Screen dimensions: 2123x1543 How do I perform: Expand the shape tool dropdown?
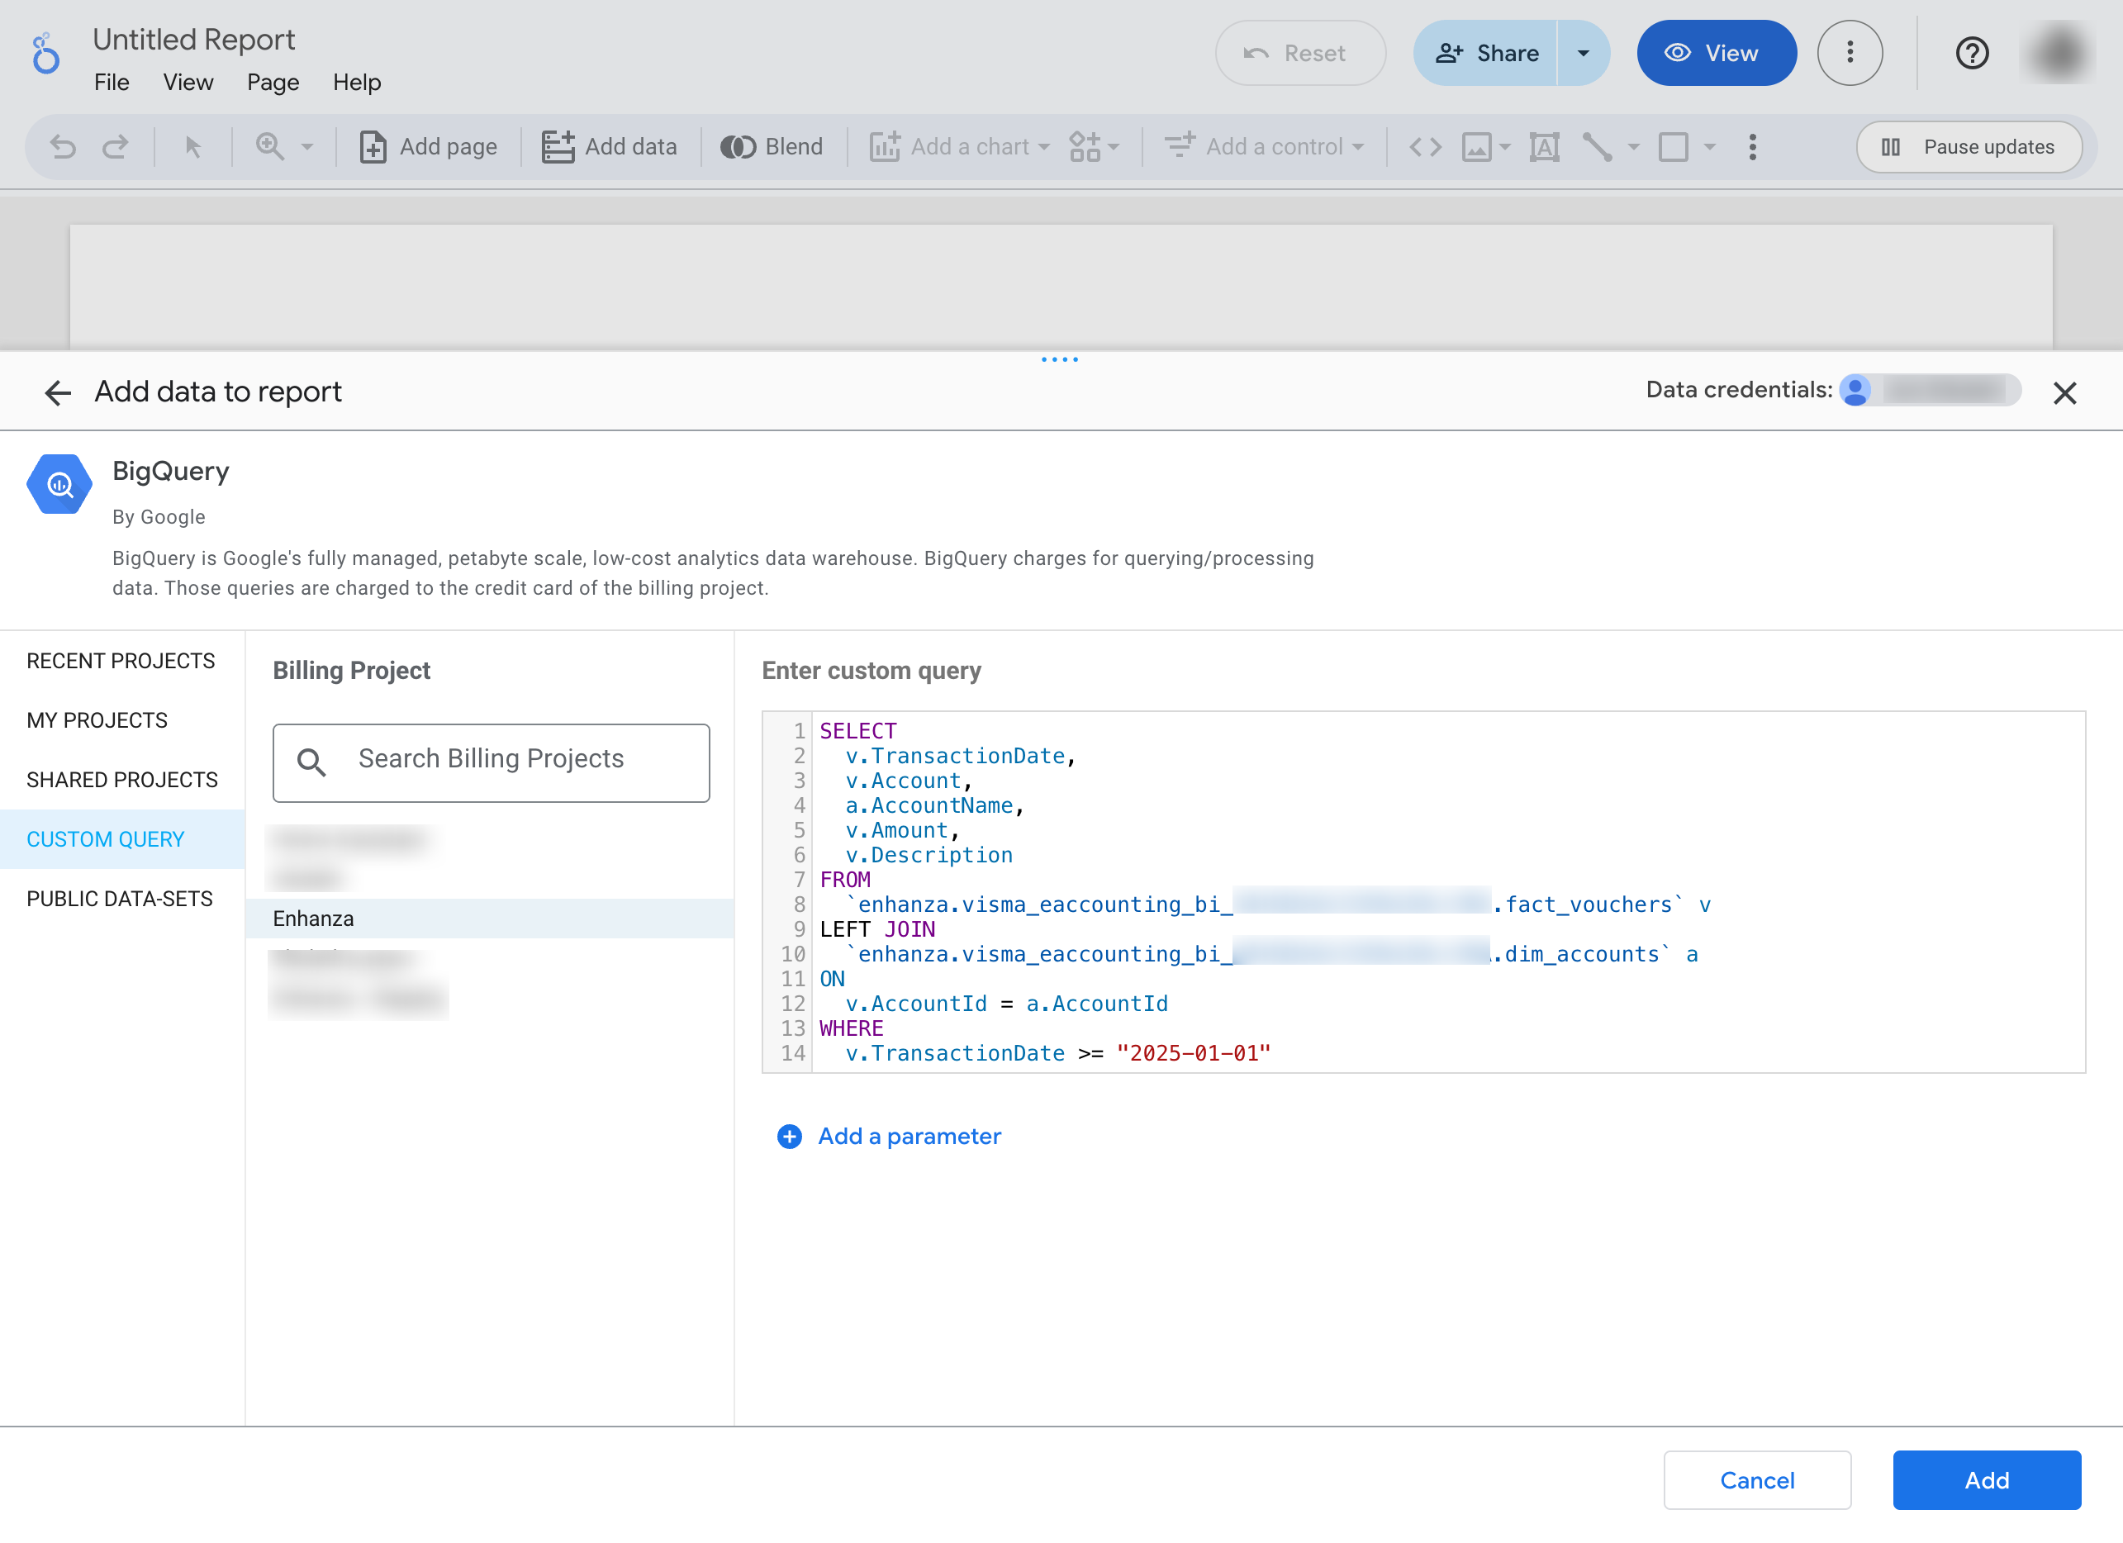(x=1710, y=147)
